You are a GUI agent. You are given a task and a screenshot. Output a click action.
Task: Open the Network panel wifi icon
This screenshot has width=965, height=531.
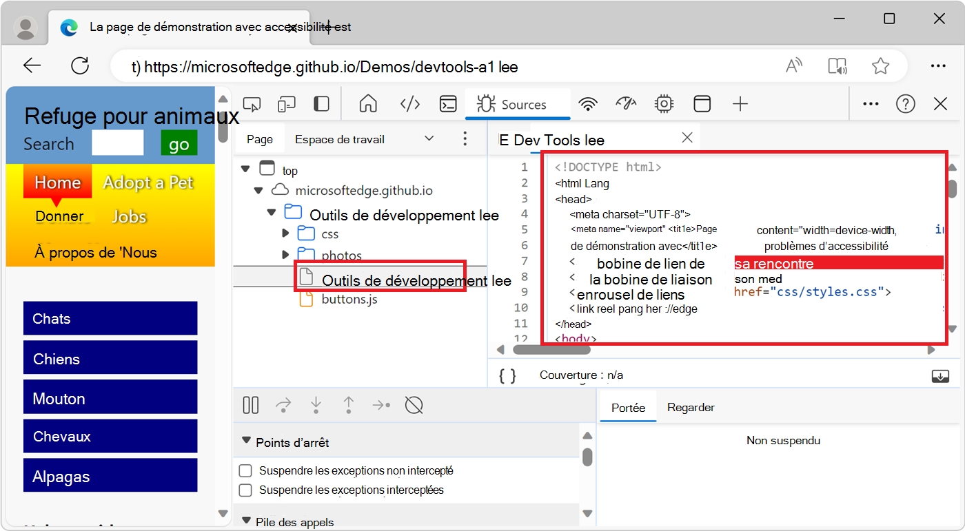[588, 103]
